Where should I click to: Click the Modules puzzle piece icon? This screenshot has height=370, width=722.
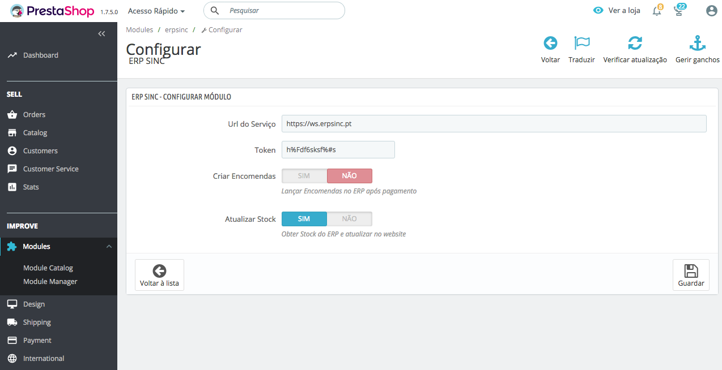pyautogui.click(x=12, y=246)
